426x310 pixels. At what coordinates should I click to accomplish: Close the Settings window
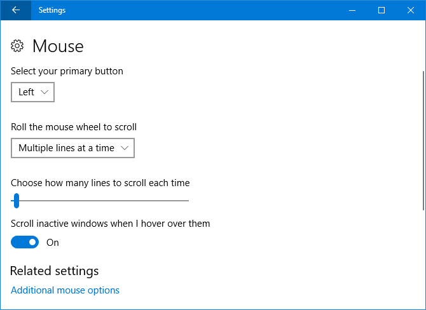(411, 10)
